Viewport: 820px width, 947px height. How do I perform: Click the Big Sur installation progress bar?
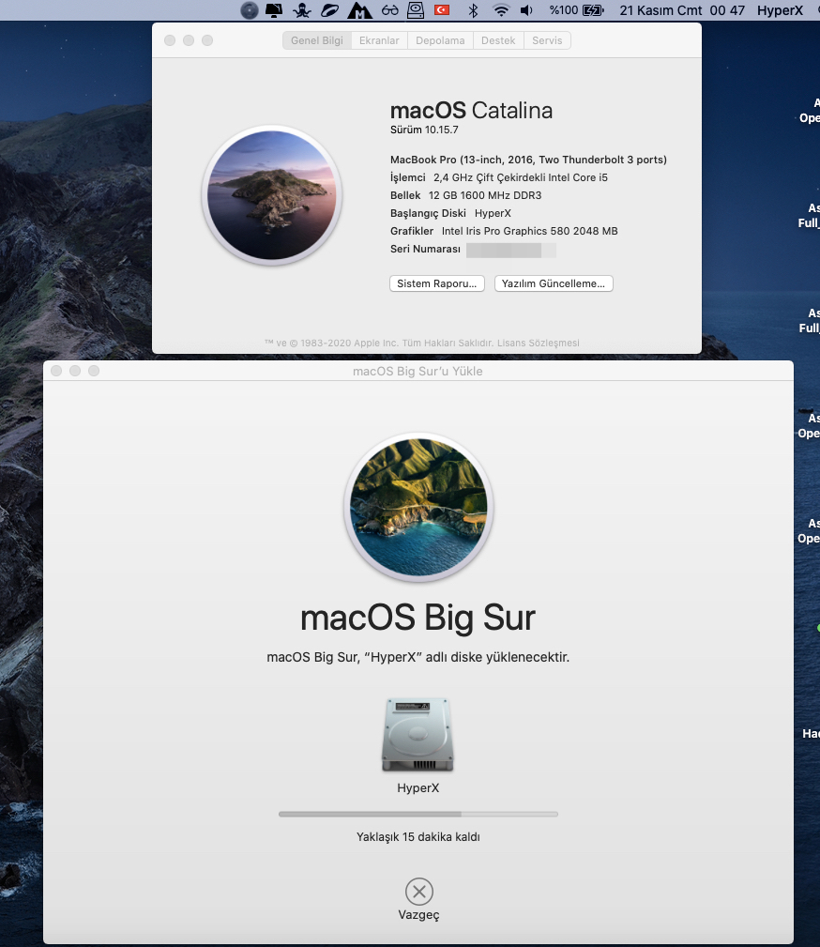click(418, 814)
